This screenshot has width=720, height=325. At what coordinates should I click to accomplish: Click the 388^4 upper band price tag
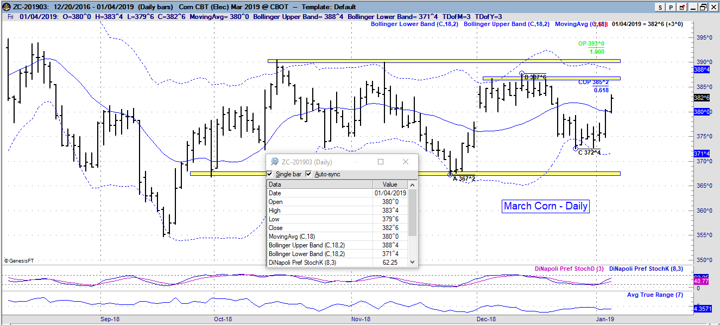[702, 70]
